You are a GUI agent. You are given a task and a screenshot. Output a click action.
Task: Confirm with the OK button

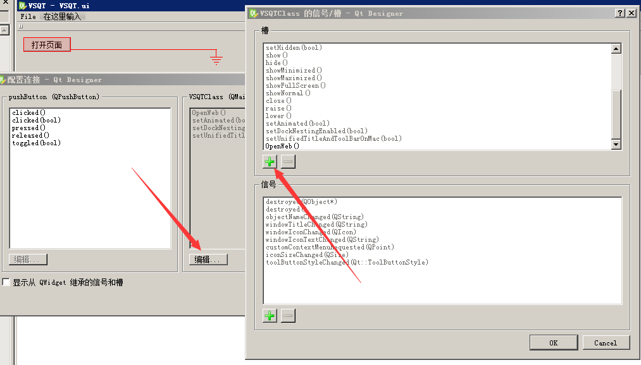pos(554,343)
